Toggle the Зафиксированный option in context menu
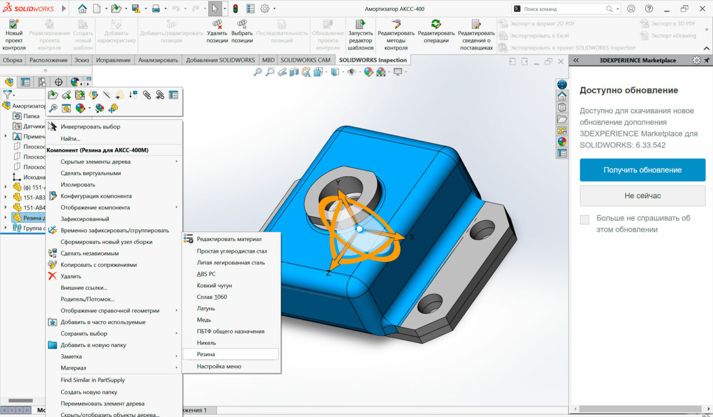 coord(85,219)
